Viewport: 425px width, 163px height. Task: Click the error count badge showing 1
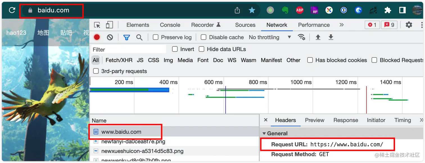[x=372, y=25]
